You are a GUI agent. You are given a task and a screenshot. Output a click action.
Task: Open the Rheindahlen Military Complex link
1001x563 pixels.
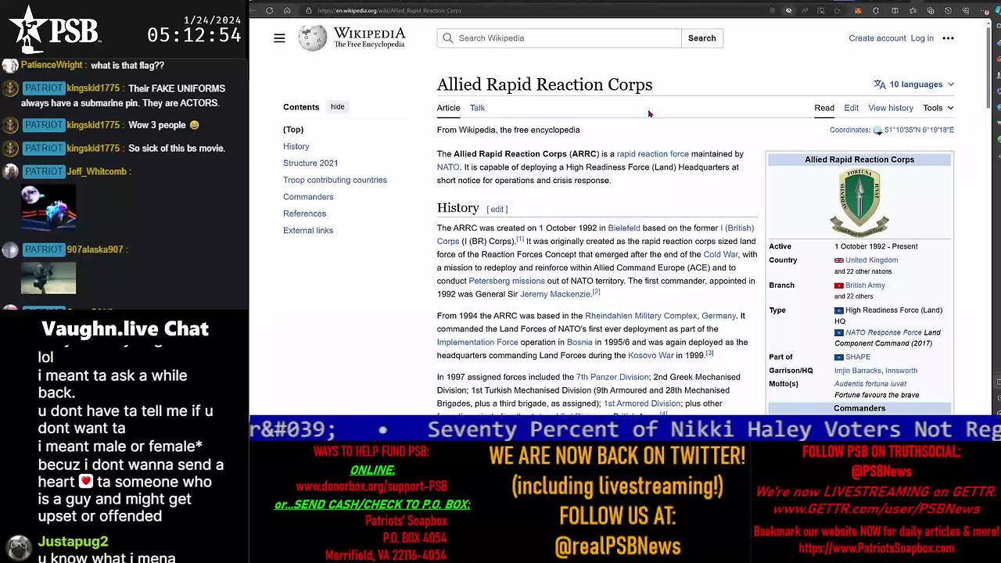point(640,316)
